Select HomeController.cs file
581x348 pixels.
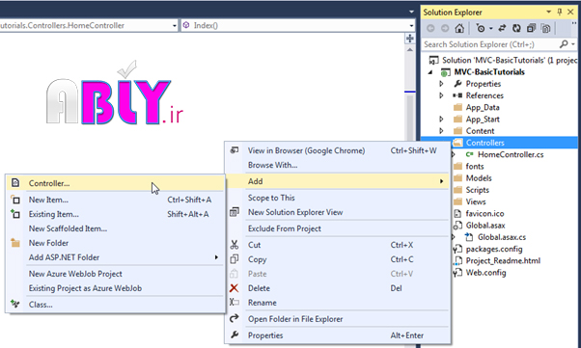coord(511,154)
